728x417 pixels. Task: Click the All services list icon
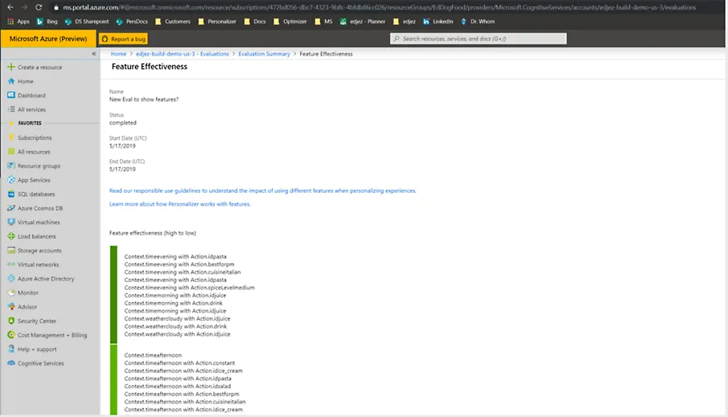pos(11,109)
